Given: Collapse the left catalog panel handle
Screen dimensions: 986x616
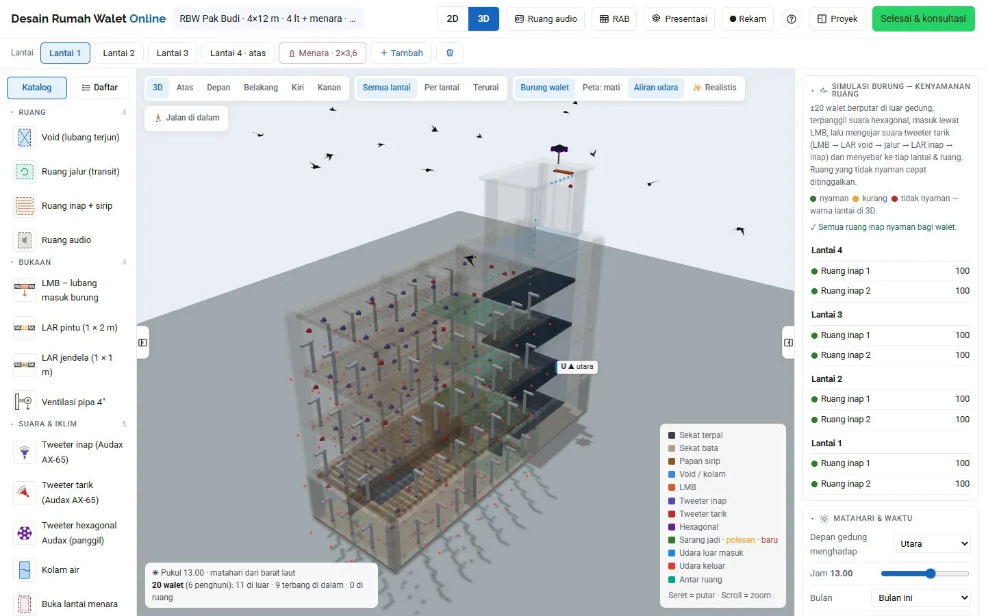Looking at the screenshot, I should click(x=143, y=342).
